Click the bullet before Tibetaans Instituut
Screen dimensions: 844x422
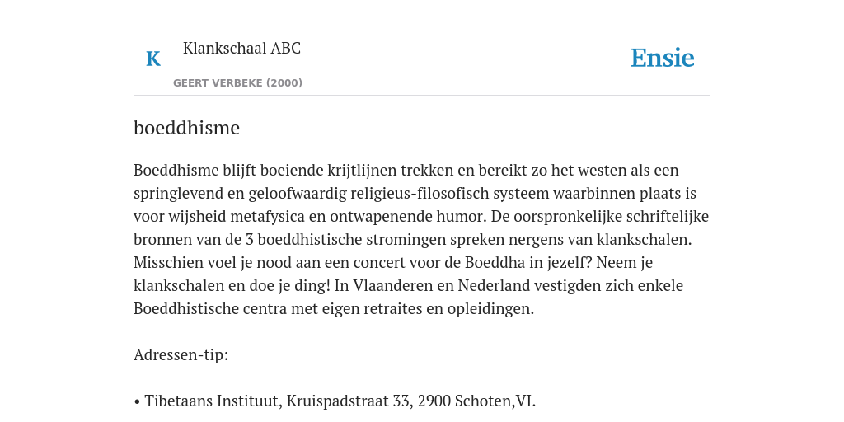(x=138, y=401)
